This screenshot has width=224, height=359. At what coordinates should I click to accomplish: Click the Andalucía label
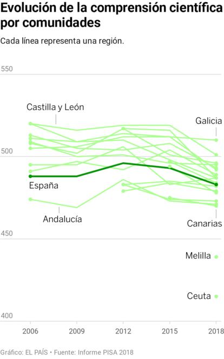pyautogui.click(x=62, y=219)
